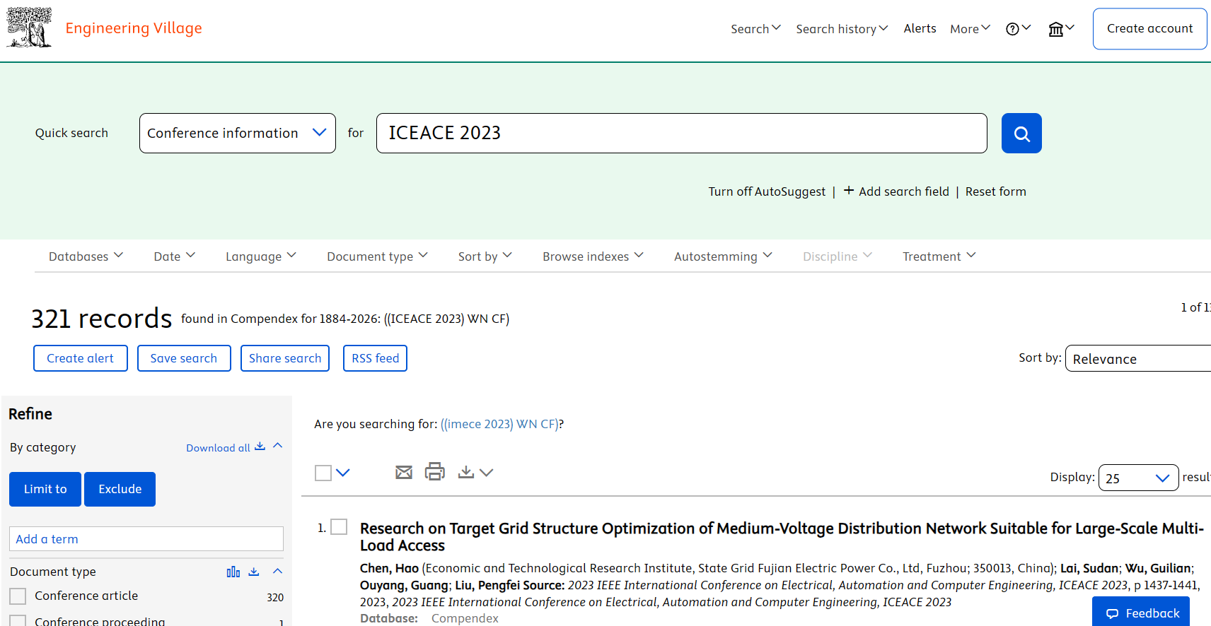Click Share search button

(285, 358)
